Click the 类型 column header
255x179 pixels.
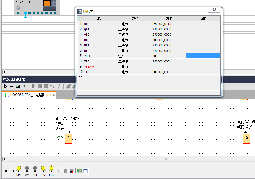tap(135, 18)
